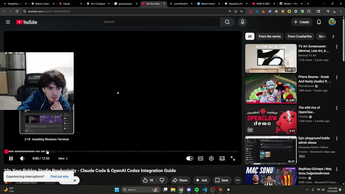Pause the video
This screenshot has width=345, height=194.
[x=11, y=158]
